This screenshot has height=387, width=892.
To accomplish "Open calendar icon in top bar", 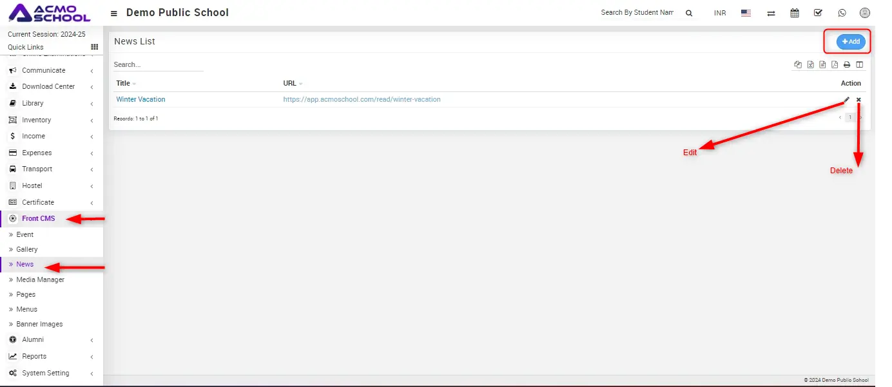I will click(x=795, y=13).
